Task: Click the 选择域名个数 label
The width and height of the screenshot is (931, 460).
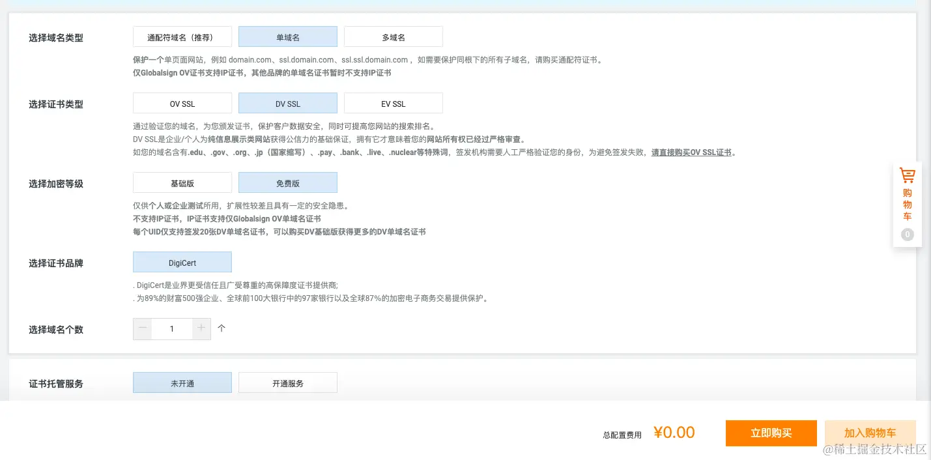Action: pyautogui.click(x=56, y=330)
